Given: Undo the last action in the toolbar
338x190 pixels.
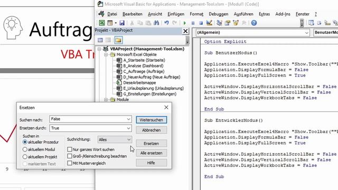Looking at the screenshot, I should point(166,23).
